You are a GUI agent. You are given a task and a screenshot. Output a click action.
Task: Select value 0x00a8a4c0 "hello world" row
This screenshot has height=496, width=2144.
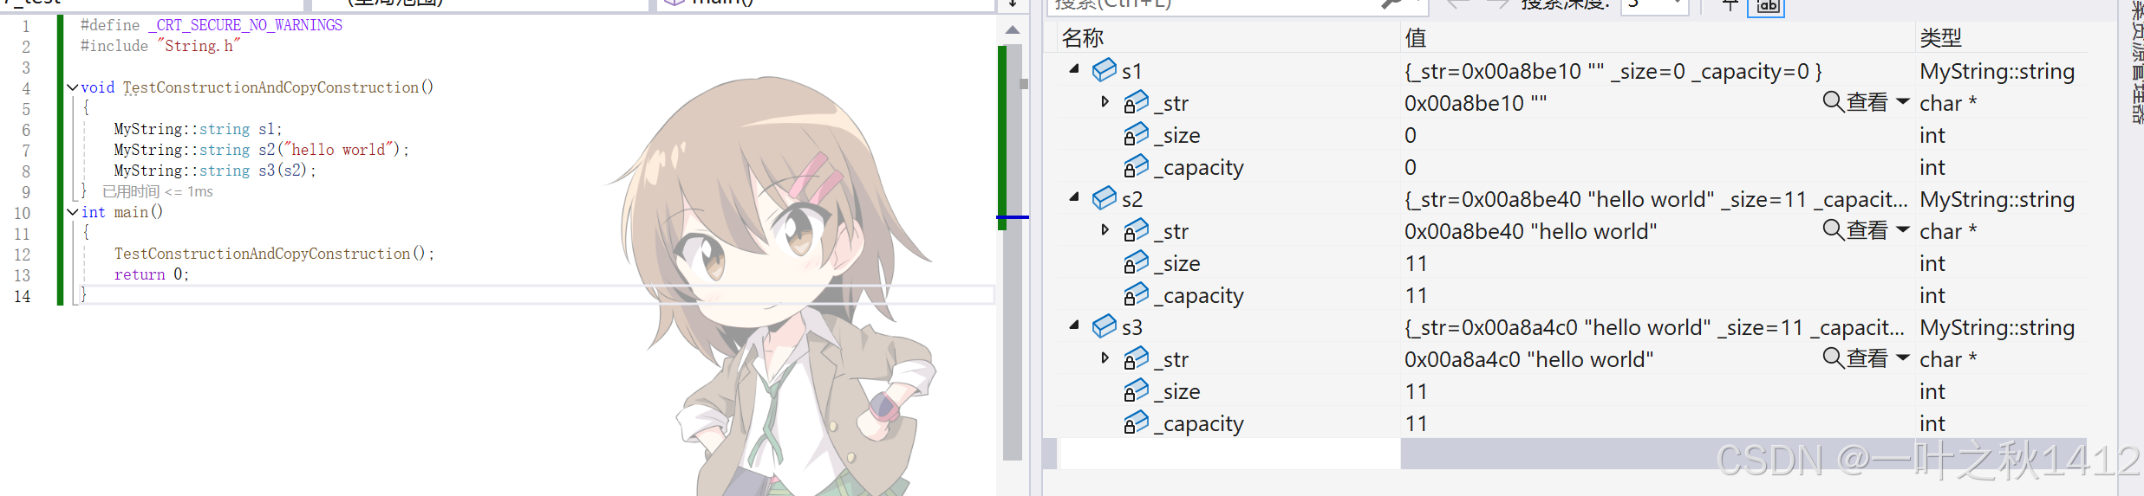(1528, 359)
